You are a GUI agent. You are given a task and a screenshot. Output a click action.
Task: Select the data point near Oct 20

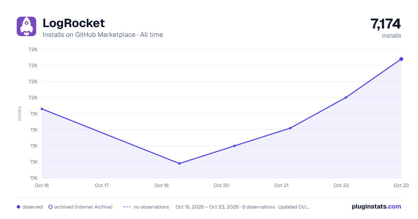234,146
